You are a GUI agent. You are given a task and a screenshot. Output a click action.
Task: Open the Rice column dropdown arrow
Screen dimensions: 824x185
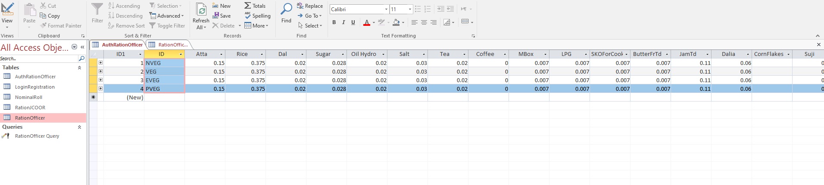coord(262,54)
